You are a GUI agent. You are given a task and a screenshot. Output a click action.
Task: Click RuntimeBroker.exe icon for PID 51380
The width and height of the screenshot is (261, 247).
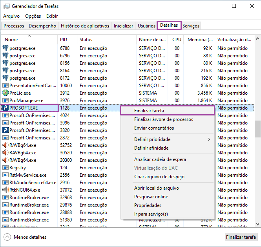click(x=5, y=220)
